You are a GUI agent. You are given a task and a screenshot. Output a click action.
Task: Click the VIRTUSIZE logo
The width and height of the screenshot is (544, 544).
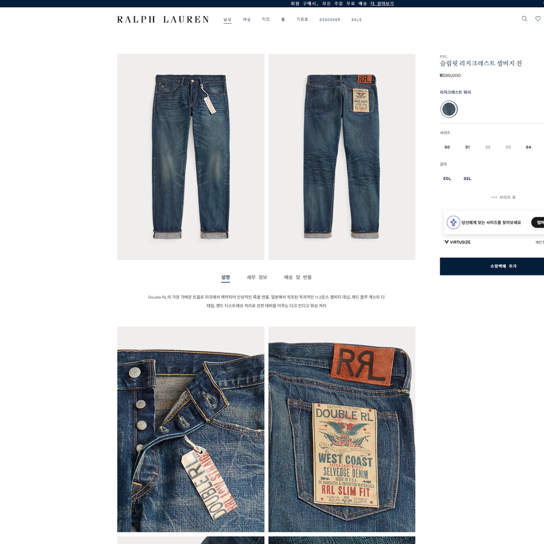tap(458, 242)
